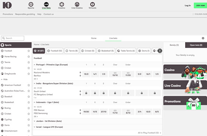Filter by Table Tennis (6)

click(x=126, y=51)
